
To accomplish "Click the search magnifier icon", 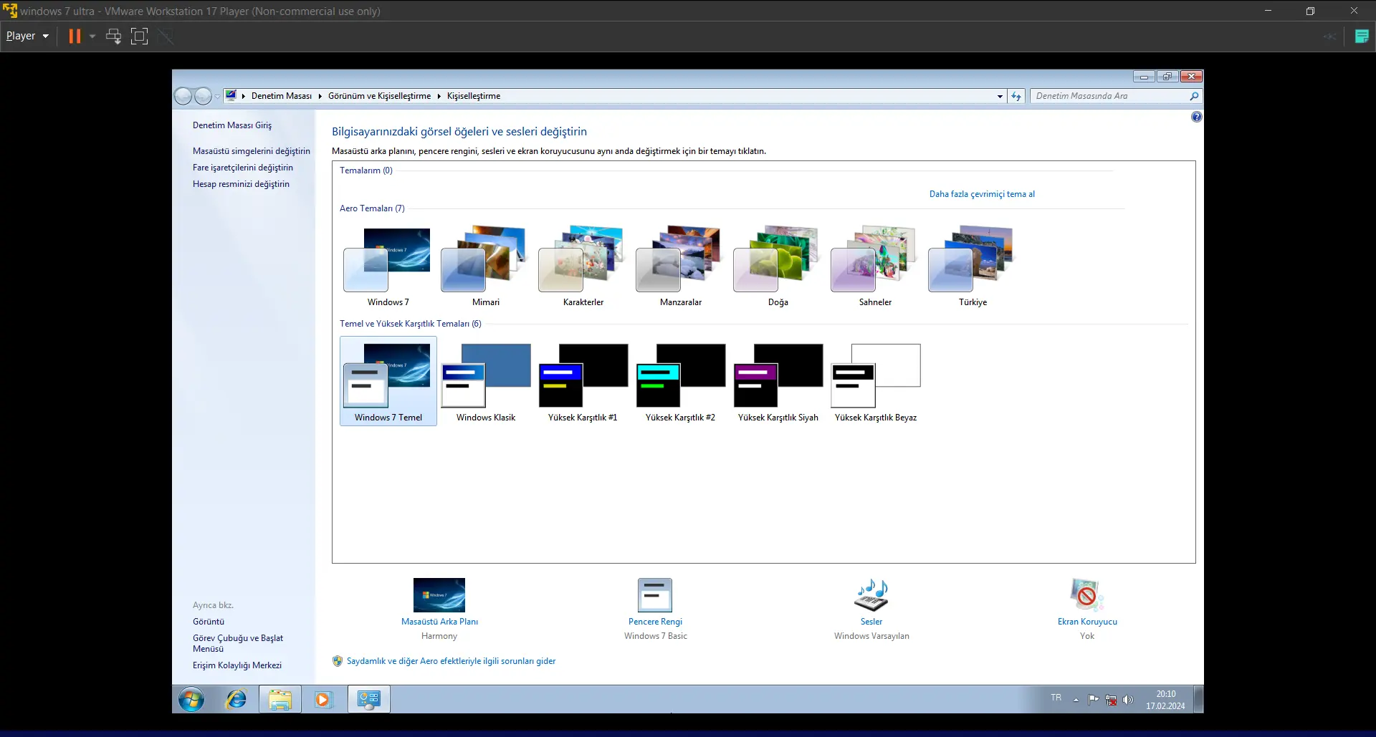I will [1194, 96].
